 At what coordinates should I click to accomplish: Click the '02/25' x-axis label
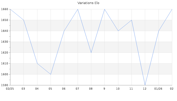pos(10,89)
